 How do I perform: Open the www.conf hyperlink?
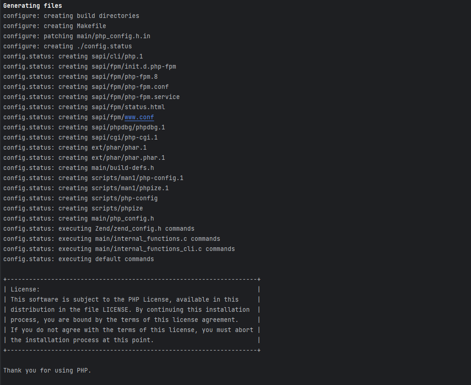click(x=139, y=117)
